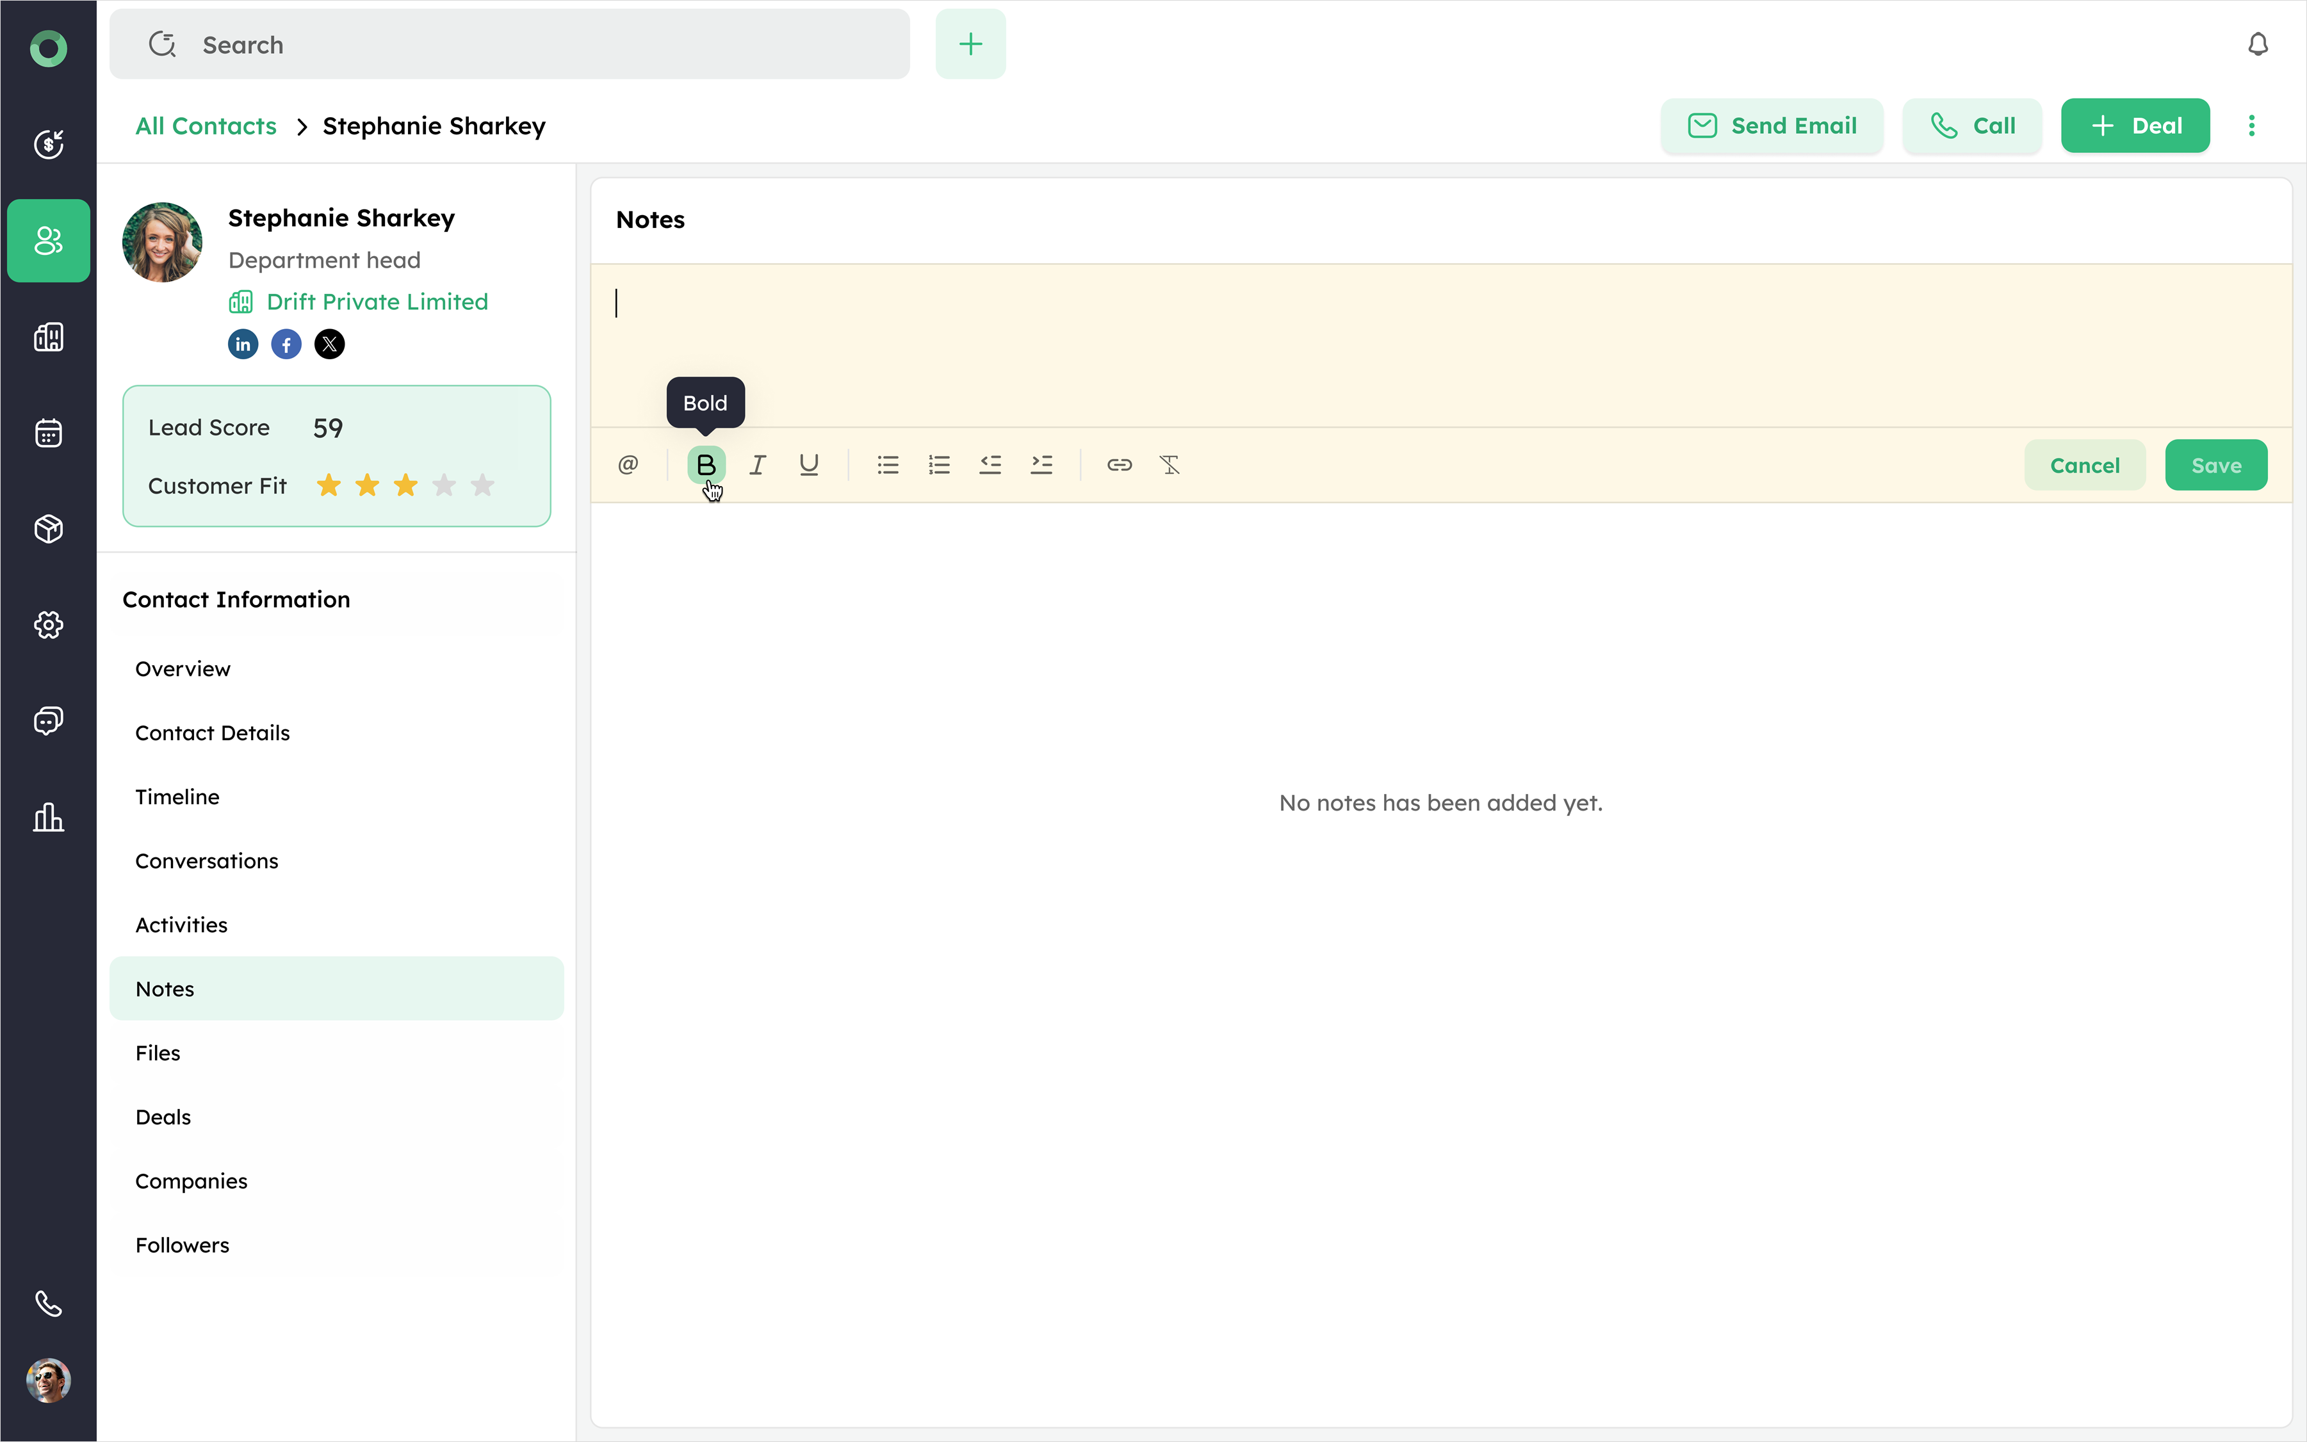The width and height of the screenshot is (2307, 1442).
Task: Open Drift Private Limited company link
Action: tap(377, 302)
